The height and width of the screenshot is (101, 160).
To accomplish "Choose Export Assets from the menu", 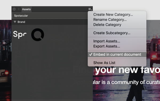I will pos(107,46).
